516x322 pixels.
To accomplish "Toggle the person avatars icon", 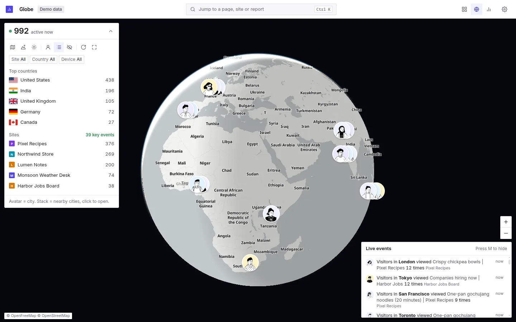I will pos(48,47).
